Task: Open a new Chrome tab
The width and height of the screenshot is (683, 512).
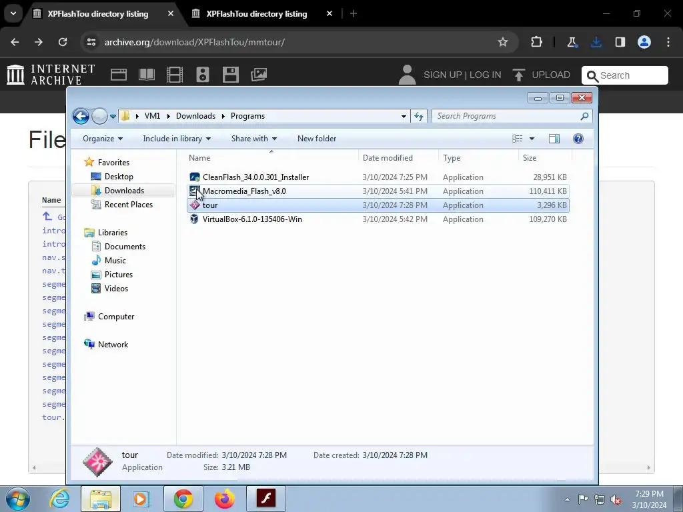Action: tap(354, 13)
